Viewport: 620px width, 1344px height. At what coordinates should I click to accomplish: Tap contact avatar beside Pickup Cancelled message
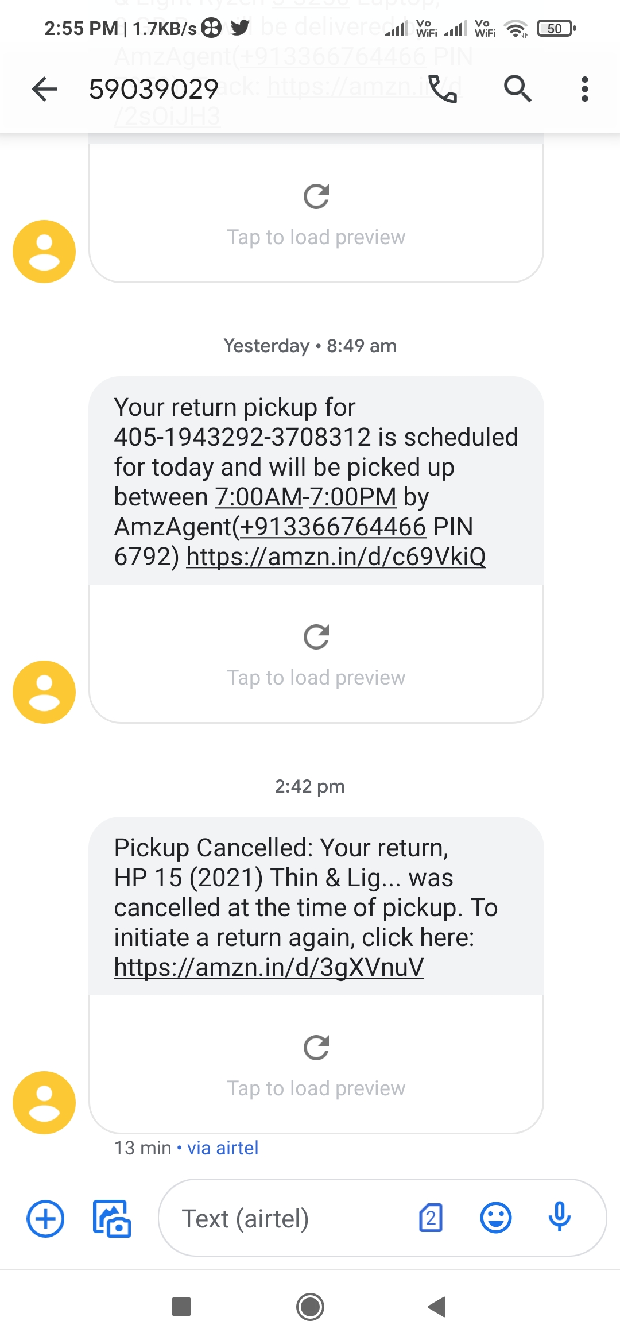pos(44,1102)
